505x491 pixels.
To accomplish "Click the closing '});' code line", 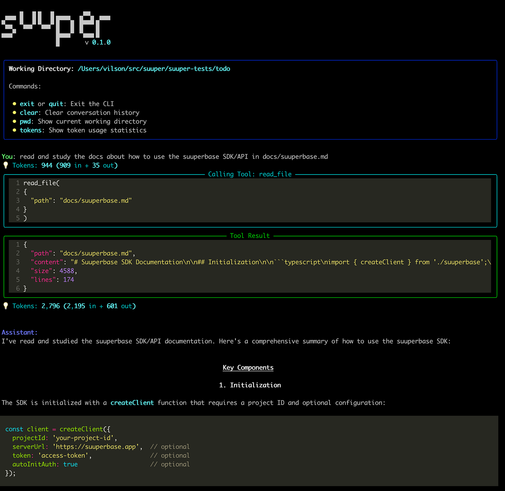I will 10,473.
